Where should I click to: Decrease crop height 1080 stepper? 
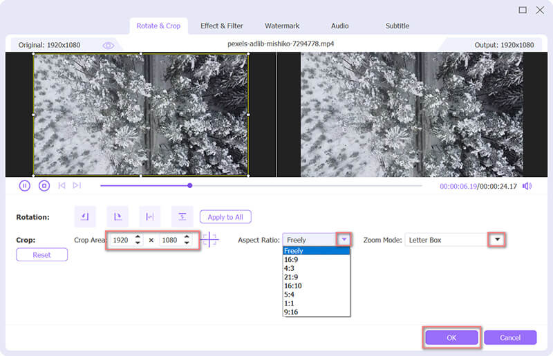point(187,243)
